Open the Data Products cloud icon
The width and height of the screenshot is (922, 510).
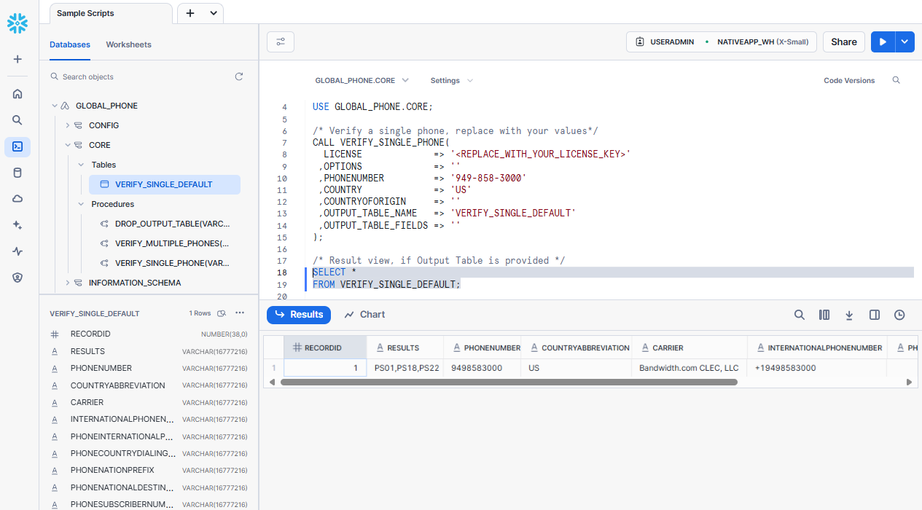click(17, 199)
